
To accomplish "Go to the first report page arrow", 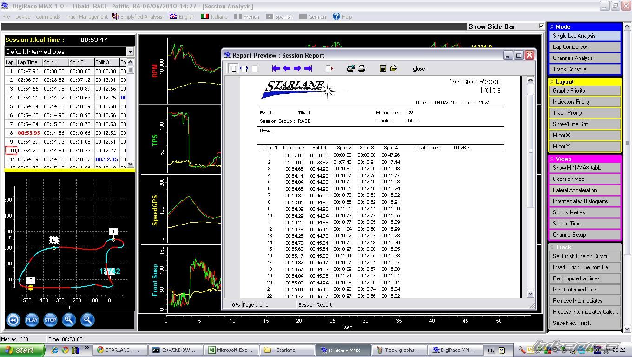I will [276, 68].
